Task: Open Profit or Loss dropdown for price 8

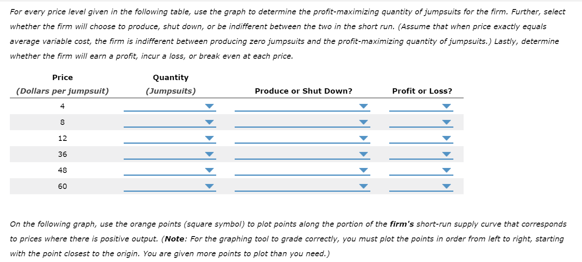Action: click(446, 122)
